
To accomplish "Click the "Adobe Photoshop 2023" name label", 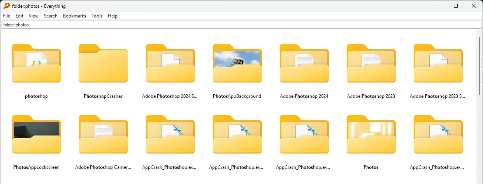I will (x=371, y=96).
